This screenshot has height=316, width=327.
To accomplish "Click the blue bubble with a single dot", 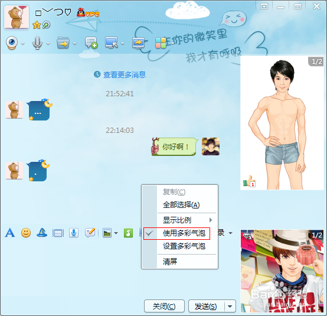I will 38,171.
